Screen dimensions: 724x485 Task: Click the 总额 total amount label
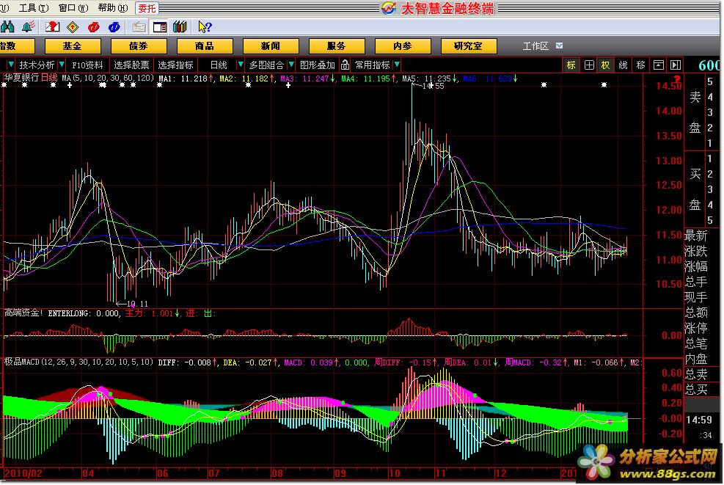point(696,313)
